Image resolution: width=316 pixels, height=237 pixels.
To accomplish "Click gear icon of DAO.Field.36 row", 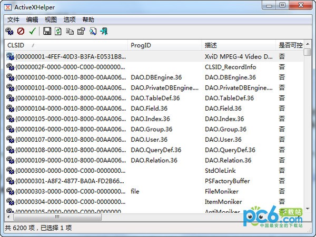I will coord(10,108).
